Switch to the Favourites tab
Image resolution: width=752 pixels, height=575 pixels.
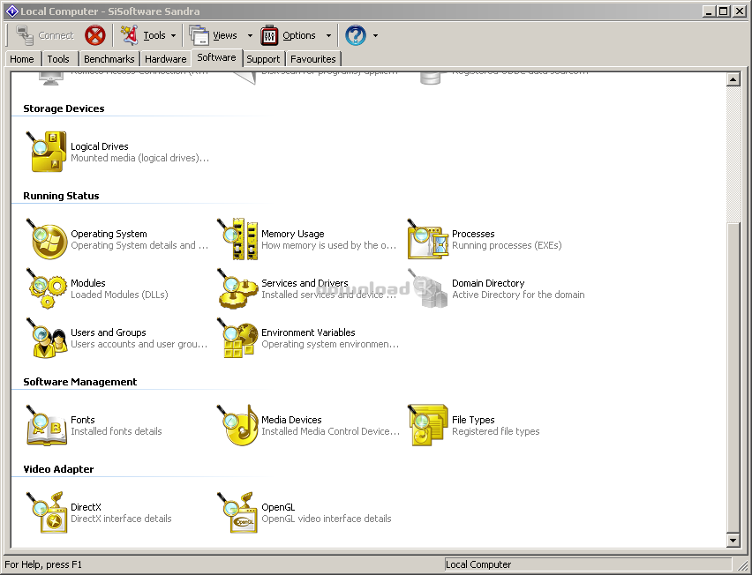pos(313,59)
